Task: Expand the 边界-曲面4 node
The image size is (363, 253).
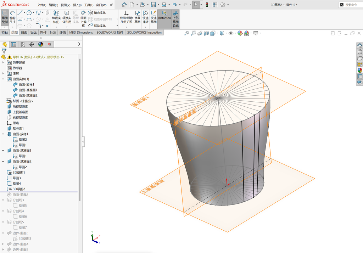Action: click(x=3, y=244)
